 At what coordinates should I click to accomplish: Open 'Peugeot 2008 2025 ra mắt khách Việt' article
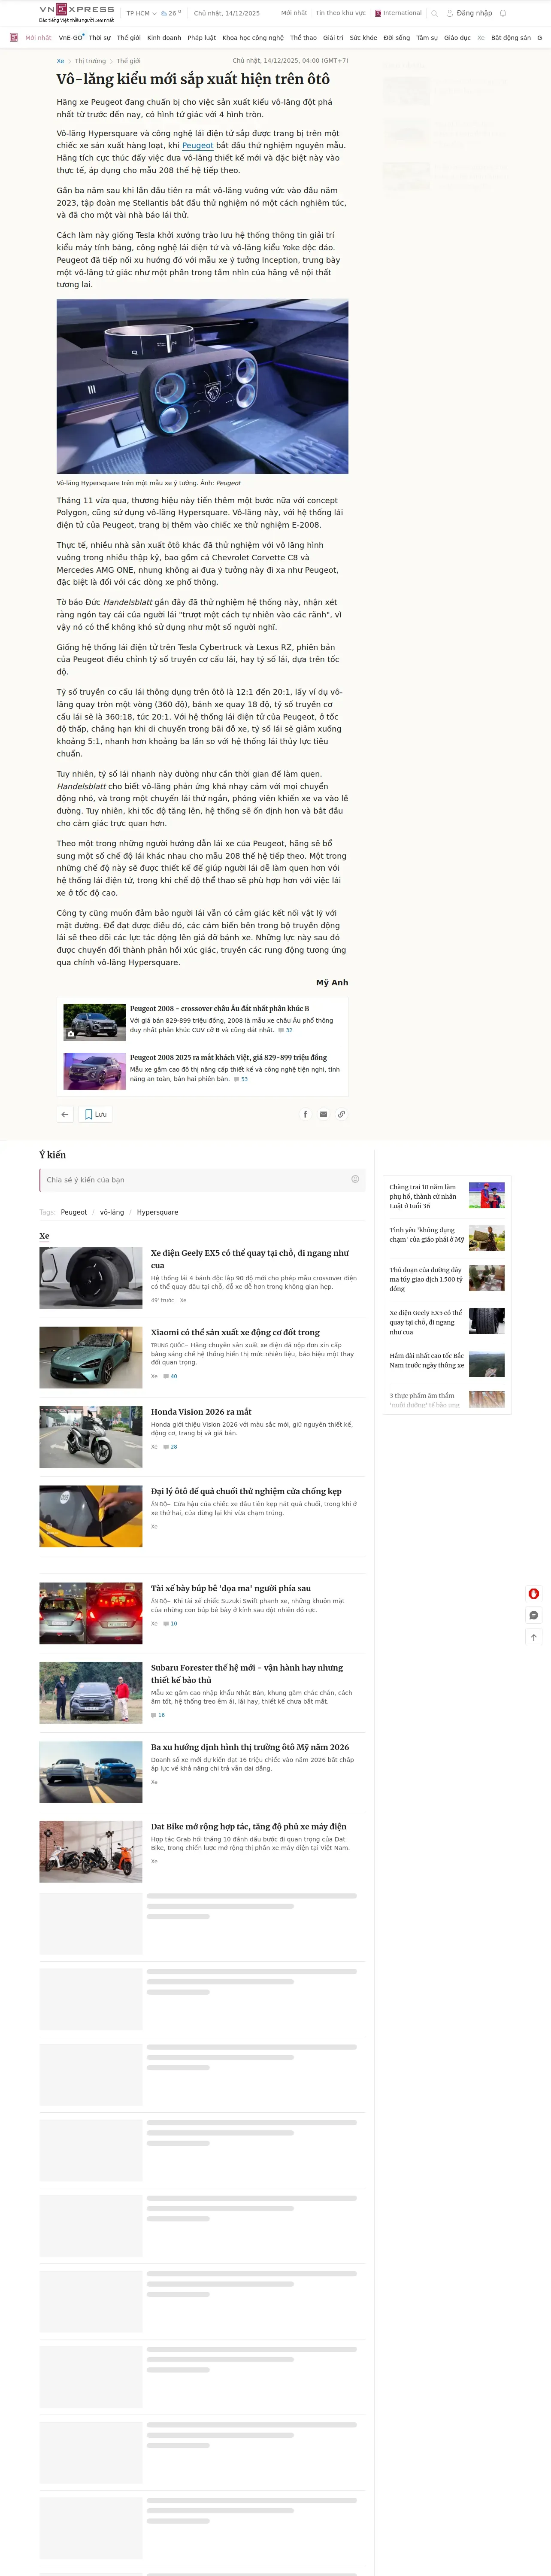228,1057
